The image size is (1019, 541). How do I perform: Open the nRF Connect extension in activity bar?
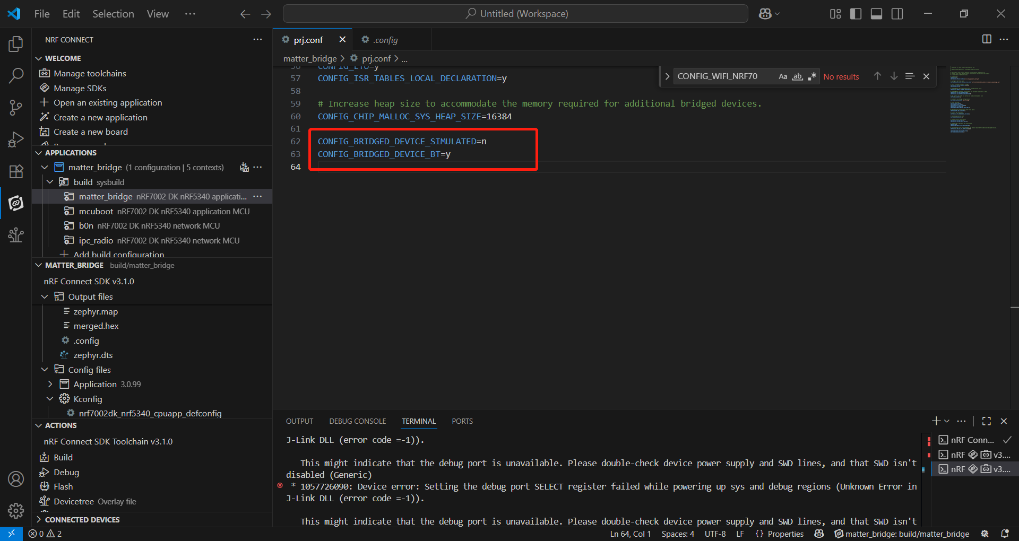point(16,203)
